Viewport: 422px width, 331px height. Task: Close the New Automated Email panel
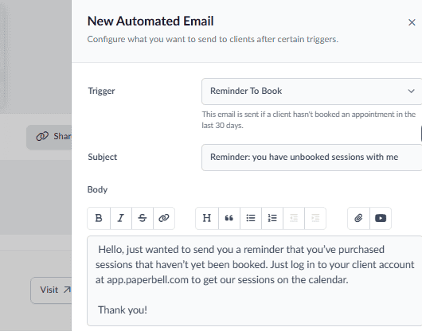(412, 22)
